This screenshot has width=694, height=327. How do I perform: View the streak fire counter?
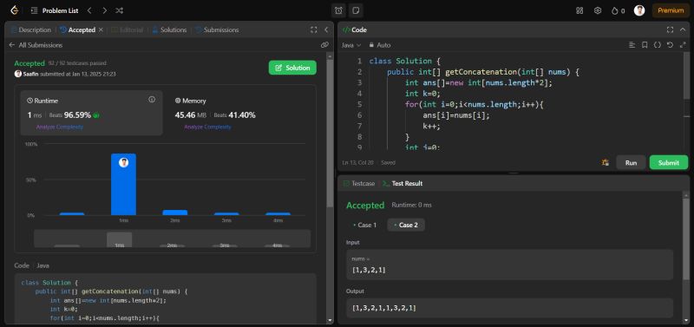coord(618,10)
